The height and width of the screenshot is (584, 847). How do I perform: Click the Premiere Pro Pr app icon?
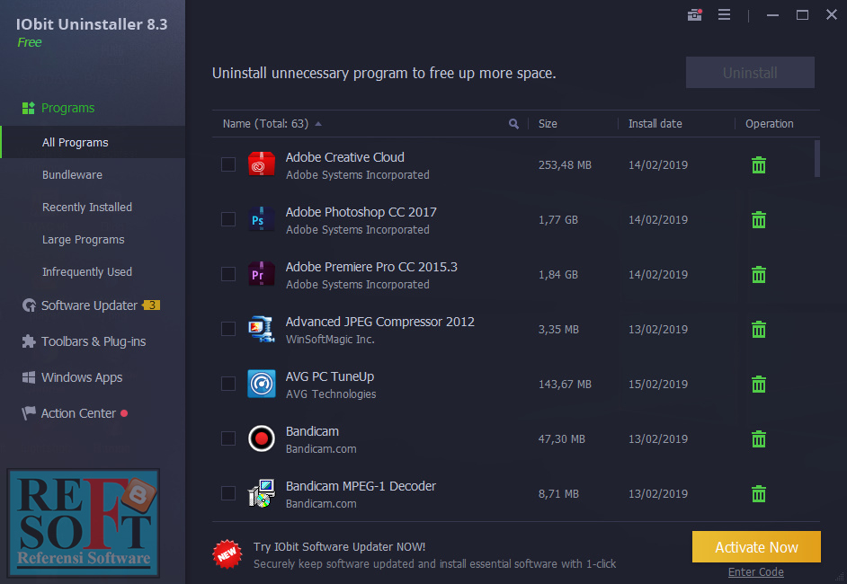262,274
